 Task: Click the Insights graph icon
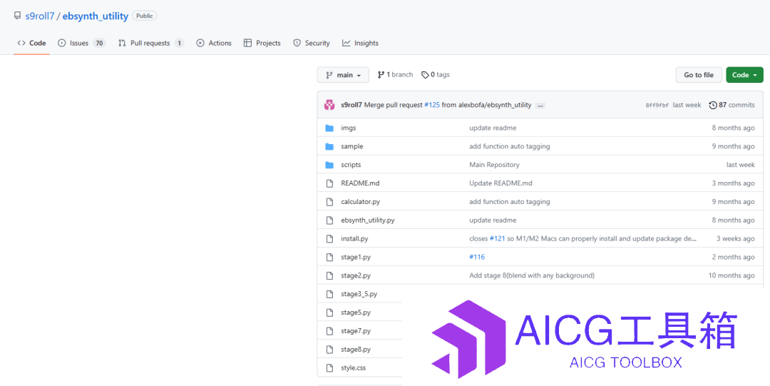coord(346,44)
